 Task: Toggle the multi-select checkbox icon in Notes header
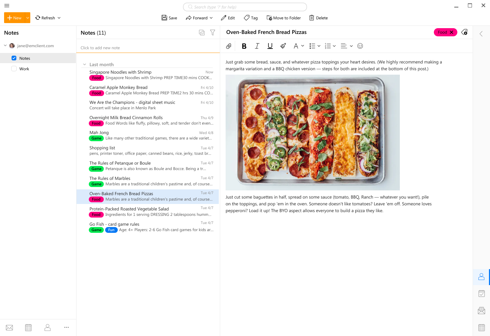202,33
